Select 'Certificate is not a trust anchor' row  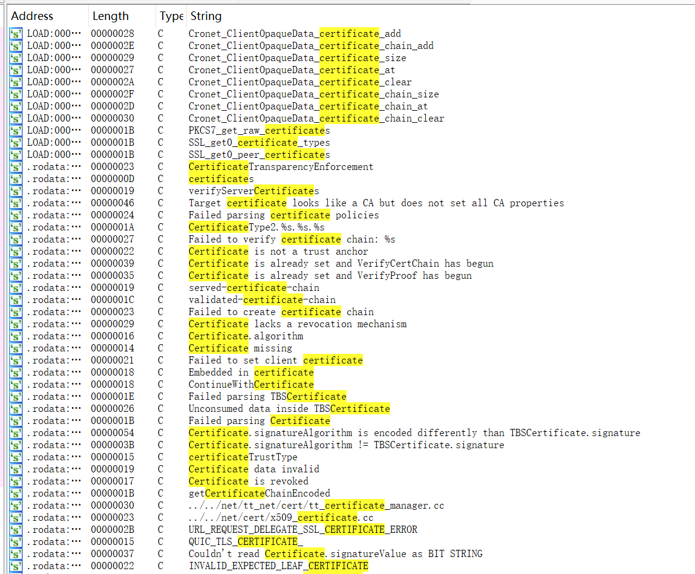pos(278,252)
